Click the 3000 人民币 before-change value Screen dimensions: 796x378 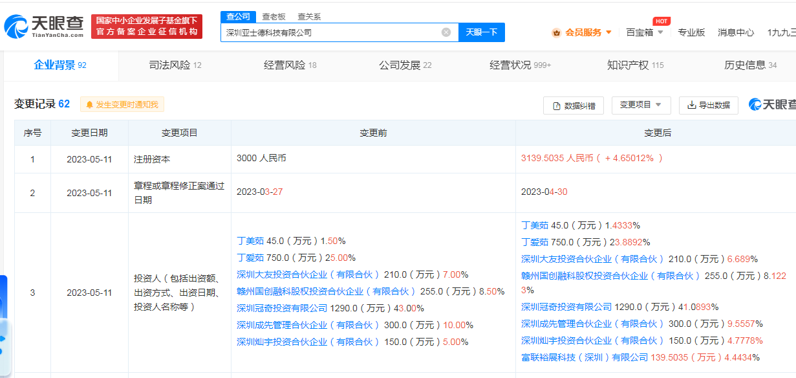[261, 158]
